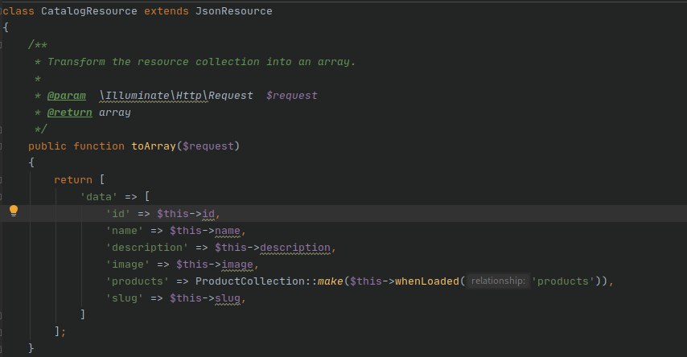Click the $request parameter in toArray
Image resolution: width=687 pixels, height=357 pixels.
coord(208,146)
